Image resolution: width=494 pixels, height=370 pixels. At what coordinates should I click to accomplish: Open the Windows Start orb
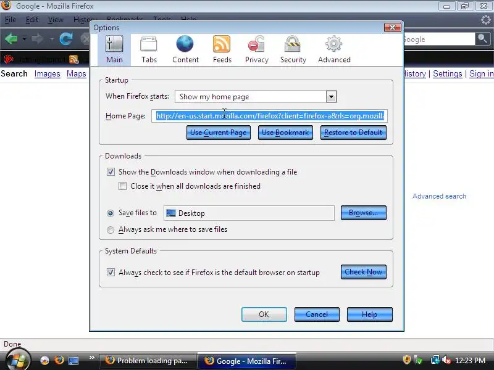click(x=18, y=360)
